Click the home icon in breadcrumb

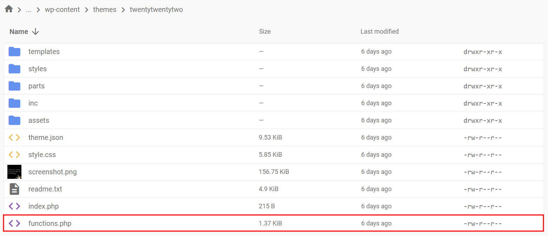[x=9, y=9]
